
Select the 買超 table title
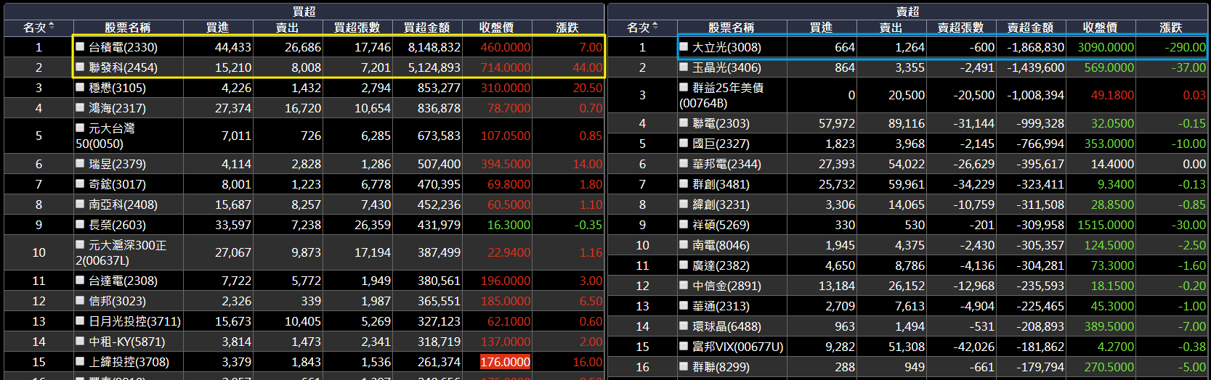[304, 12]
